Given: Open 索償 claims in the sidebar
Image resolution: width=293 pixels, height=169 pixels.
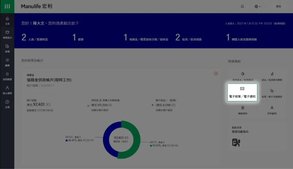Looking at the screenshot, I should tap(7, 49).
